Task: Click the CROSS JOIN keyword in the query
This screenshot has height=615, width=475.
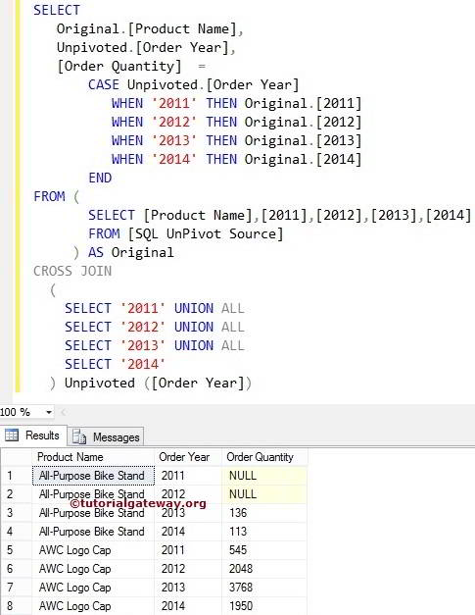Action: (72, 271)
